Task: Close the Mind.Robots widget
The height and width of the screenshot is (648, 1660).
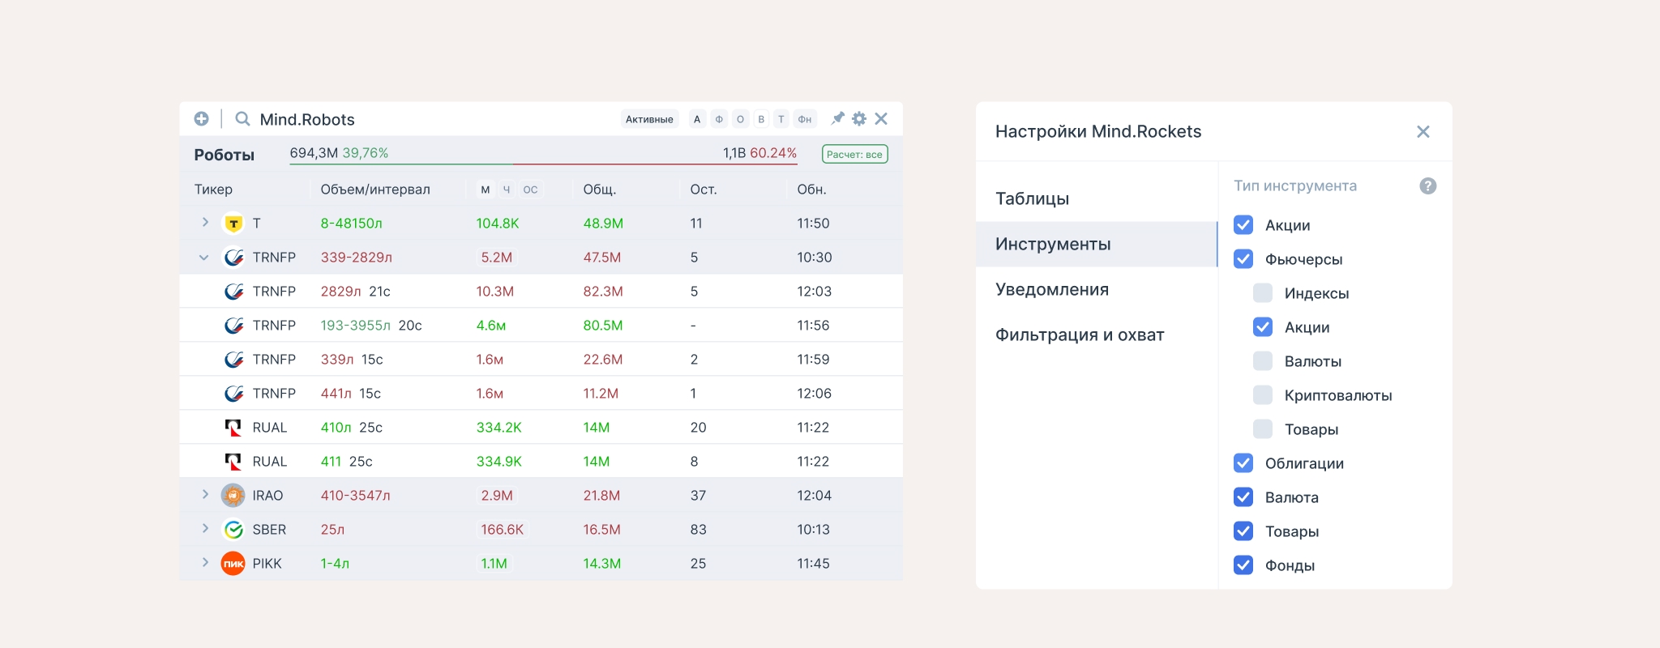Action: point(881,119)
